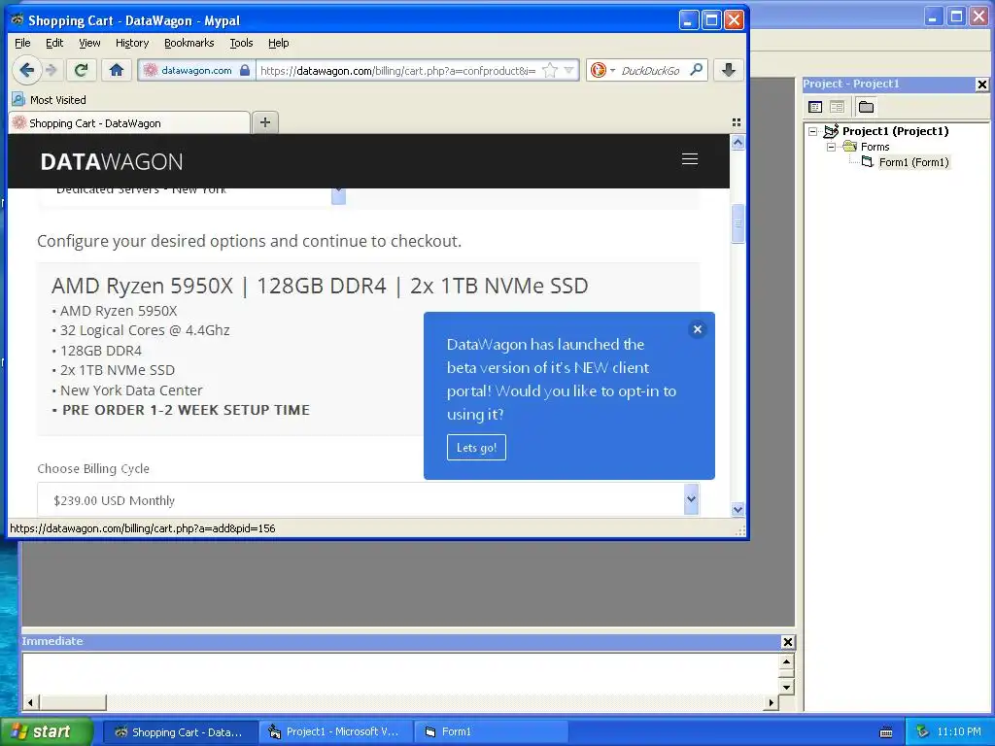Close the Immediate window
995x746 pixels.
tap(787, 642)
